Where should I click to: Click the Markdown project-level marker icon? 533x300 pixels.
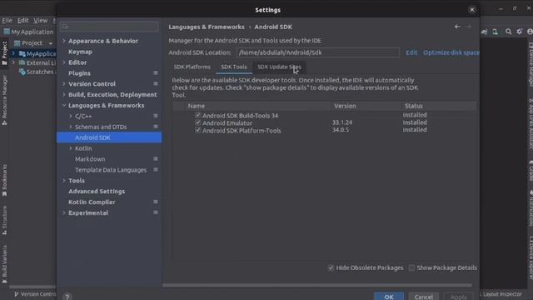pyautogui.click(x=156, y=159)
